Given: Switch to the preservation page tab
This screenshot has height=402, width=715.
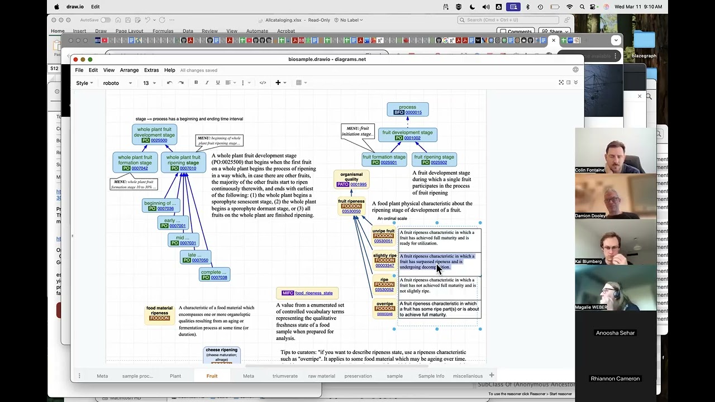Looking at the screenshot, I should [x=358, y=376].
